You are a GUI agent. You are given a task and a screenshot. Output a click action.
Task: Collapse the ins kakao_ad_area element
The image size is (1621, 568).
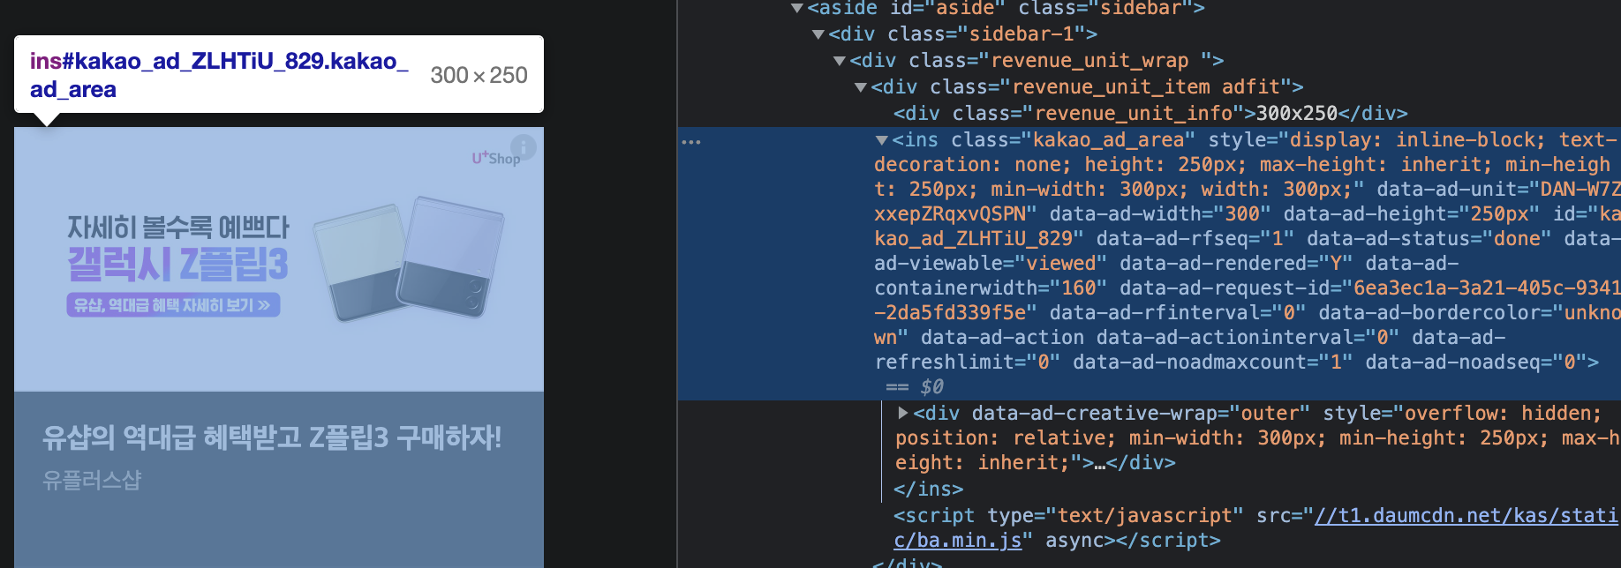(x=881, y=140)
